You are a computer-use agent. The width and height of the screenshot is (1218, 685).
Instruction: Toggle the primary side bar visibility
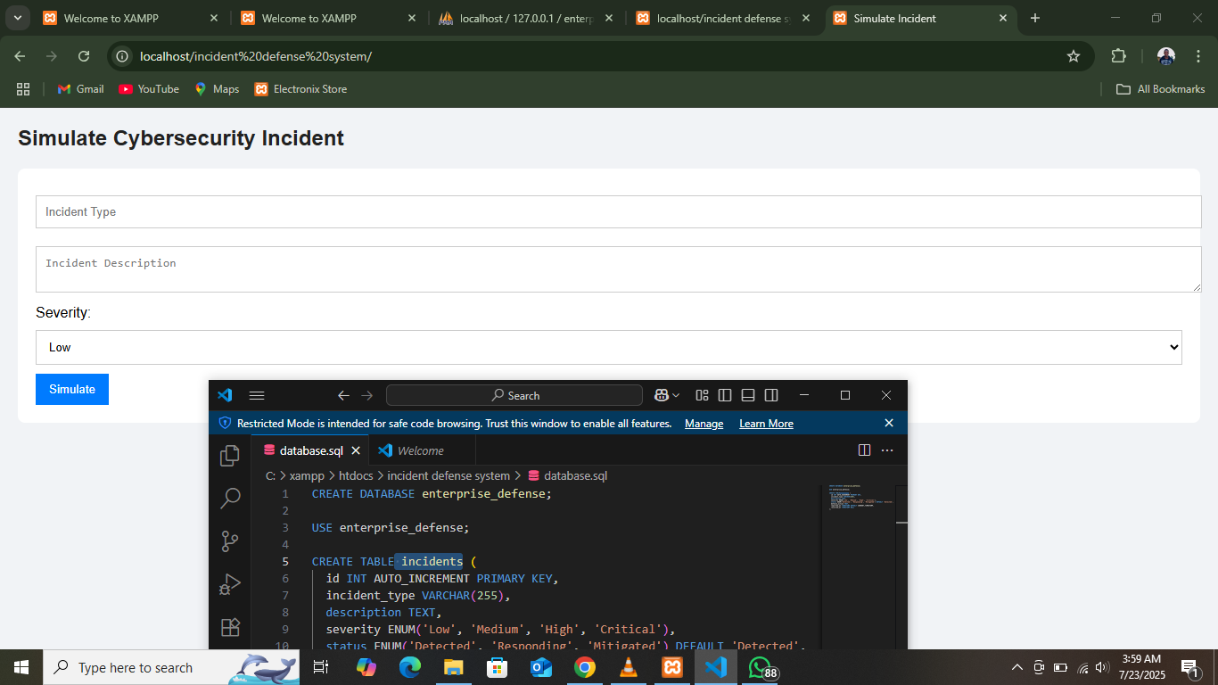point(725,394)
